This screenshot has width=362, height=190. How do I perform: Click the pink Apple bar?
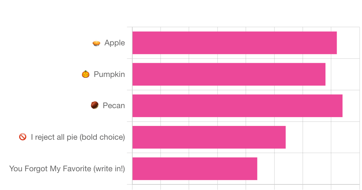(x=235, y=43)
